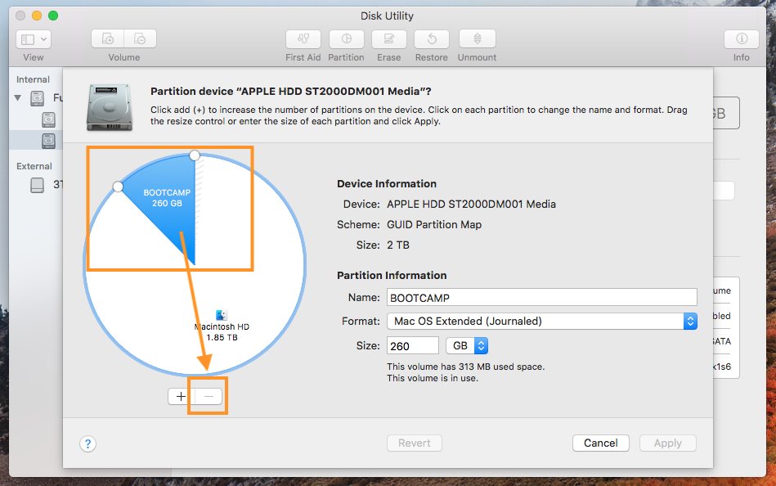Click "This volume has 313 MB used space"
The height and width of the screenshot is (486, 776).
466,367
